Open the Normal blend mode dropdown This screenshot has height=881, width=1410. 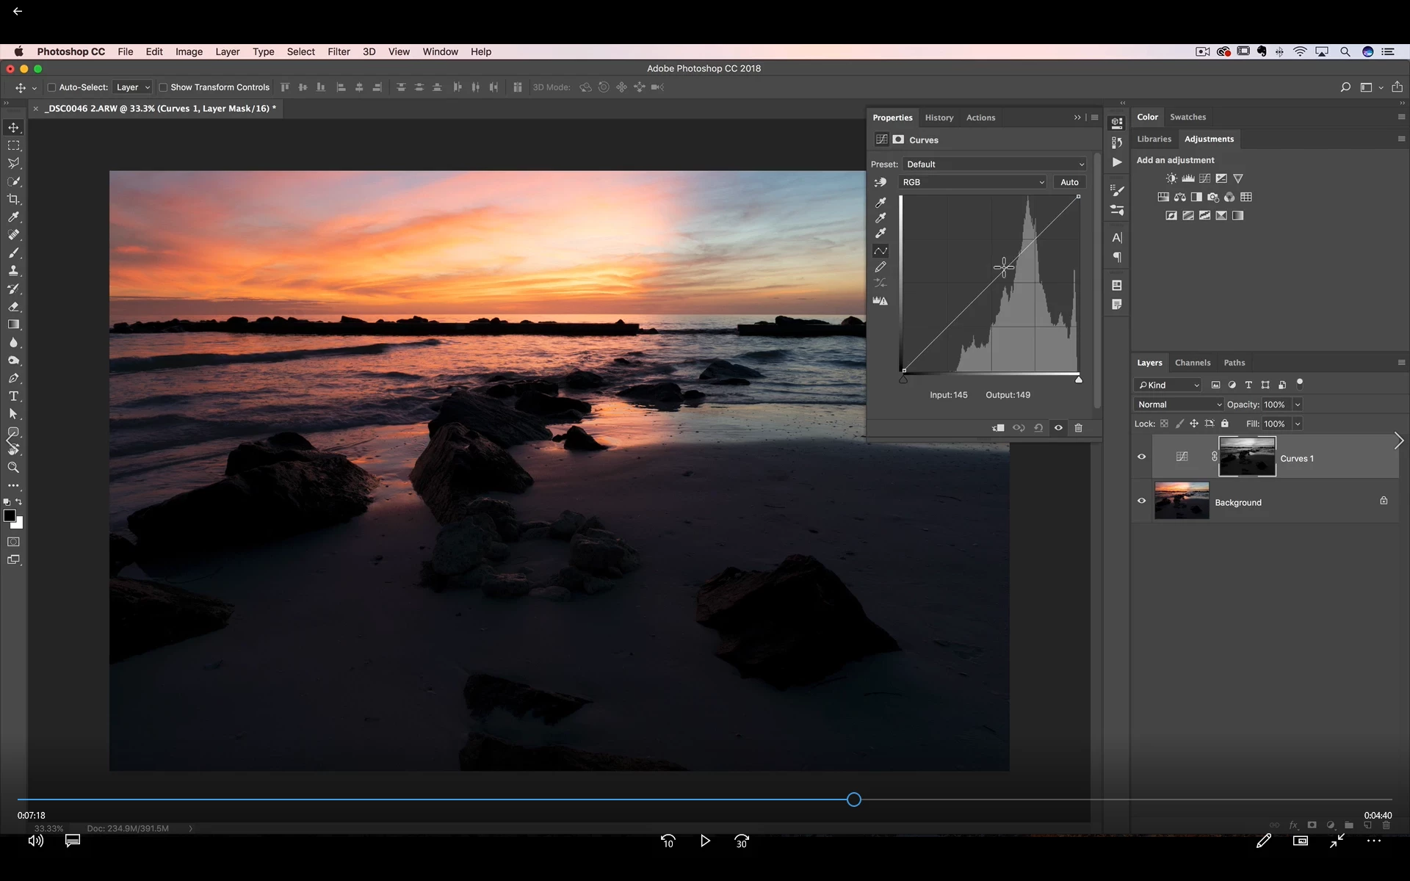(1179, 405)
